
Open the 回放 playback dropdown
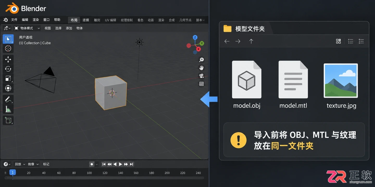(20, 164)
